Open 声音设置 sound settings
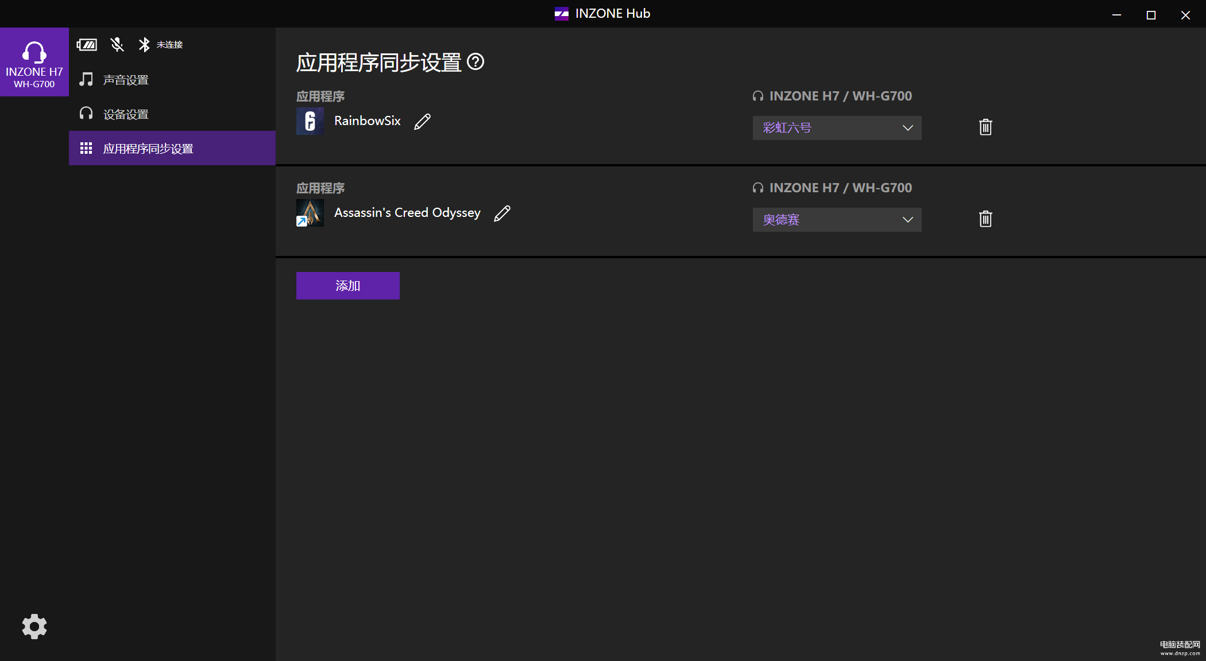1206x661 pixels. [x=172, y=80]
